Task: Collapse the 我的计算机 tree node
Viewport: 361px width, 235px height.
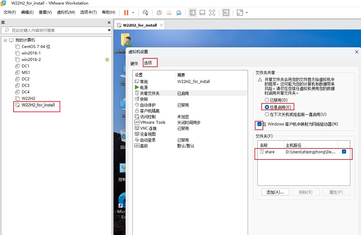Action: (x=5, y=40)
